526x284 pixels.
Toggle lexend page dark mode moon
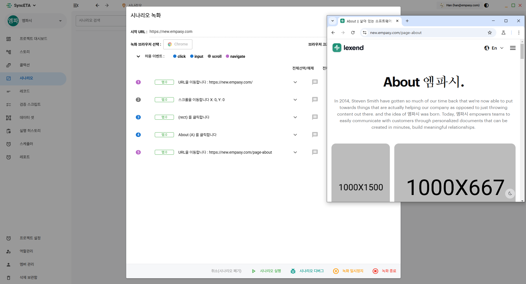pyautogui.click(x=510, y=193)
